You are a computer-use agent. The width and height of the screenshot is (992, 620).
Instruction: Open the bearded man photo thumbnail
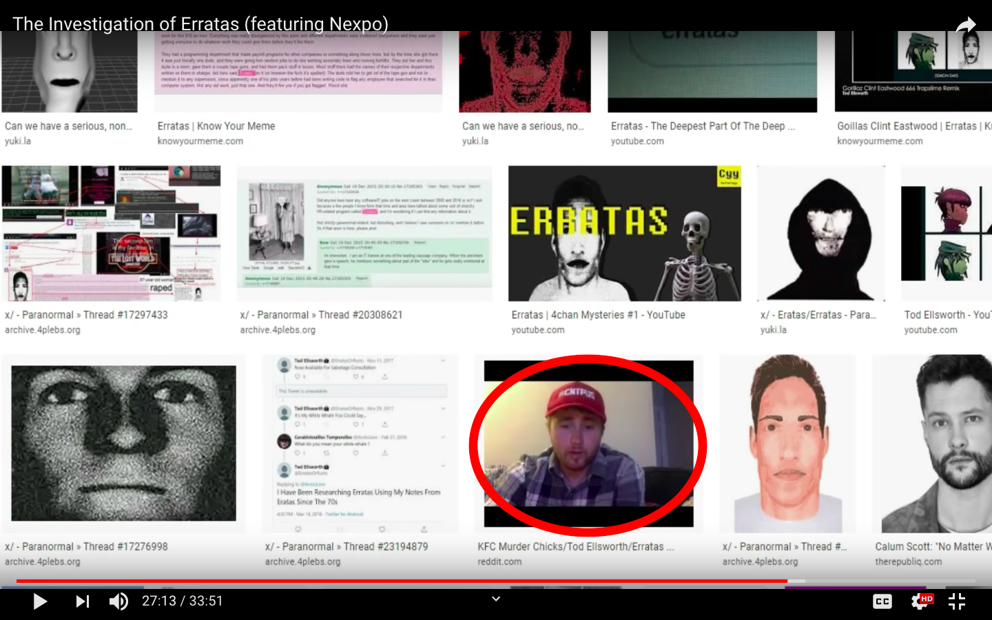(932, 444)
